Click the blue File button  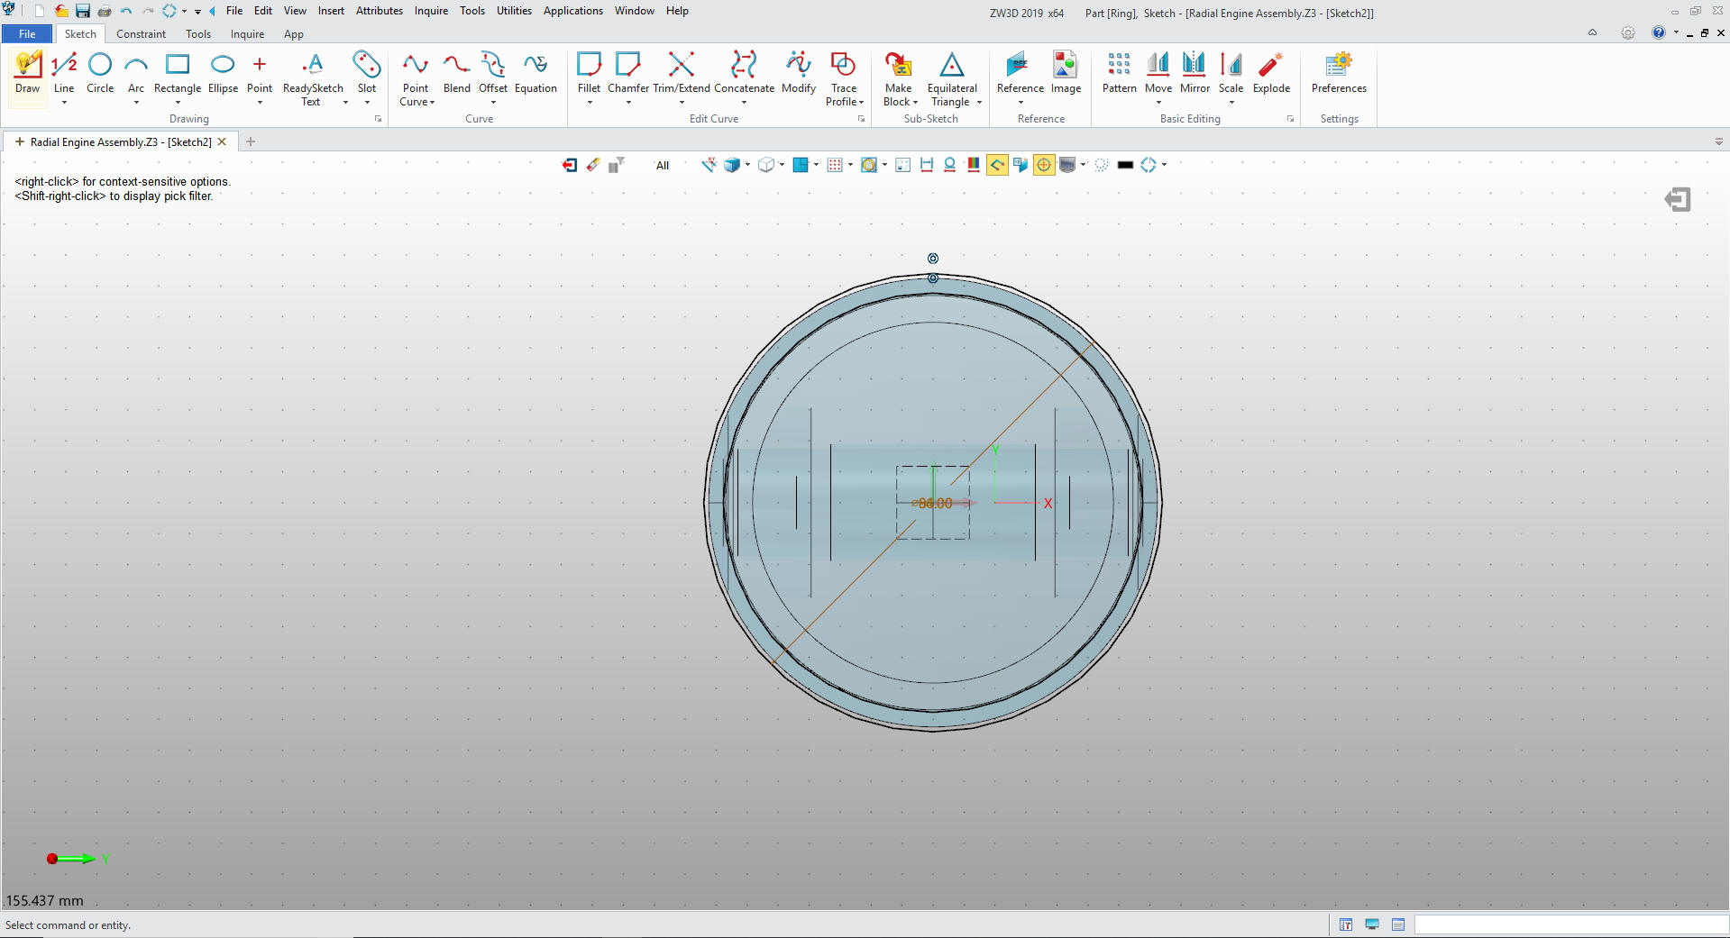click(x=27, y=34)
